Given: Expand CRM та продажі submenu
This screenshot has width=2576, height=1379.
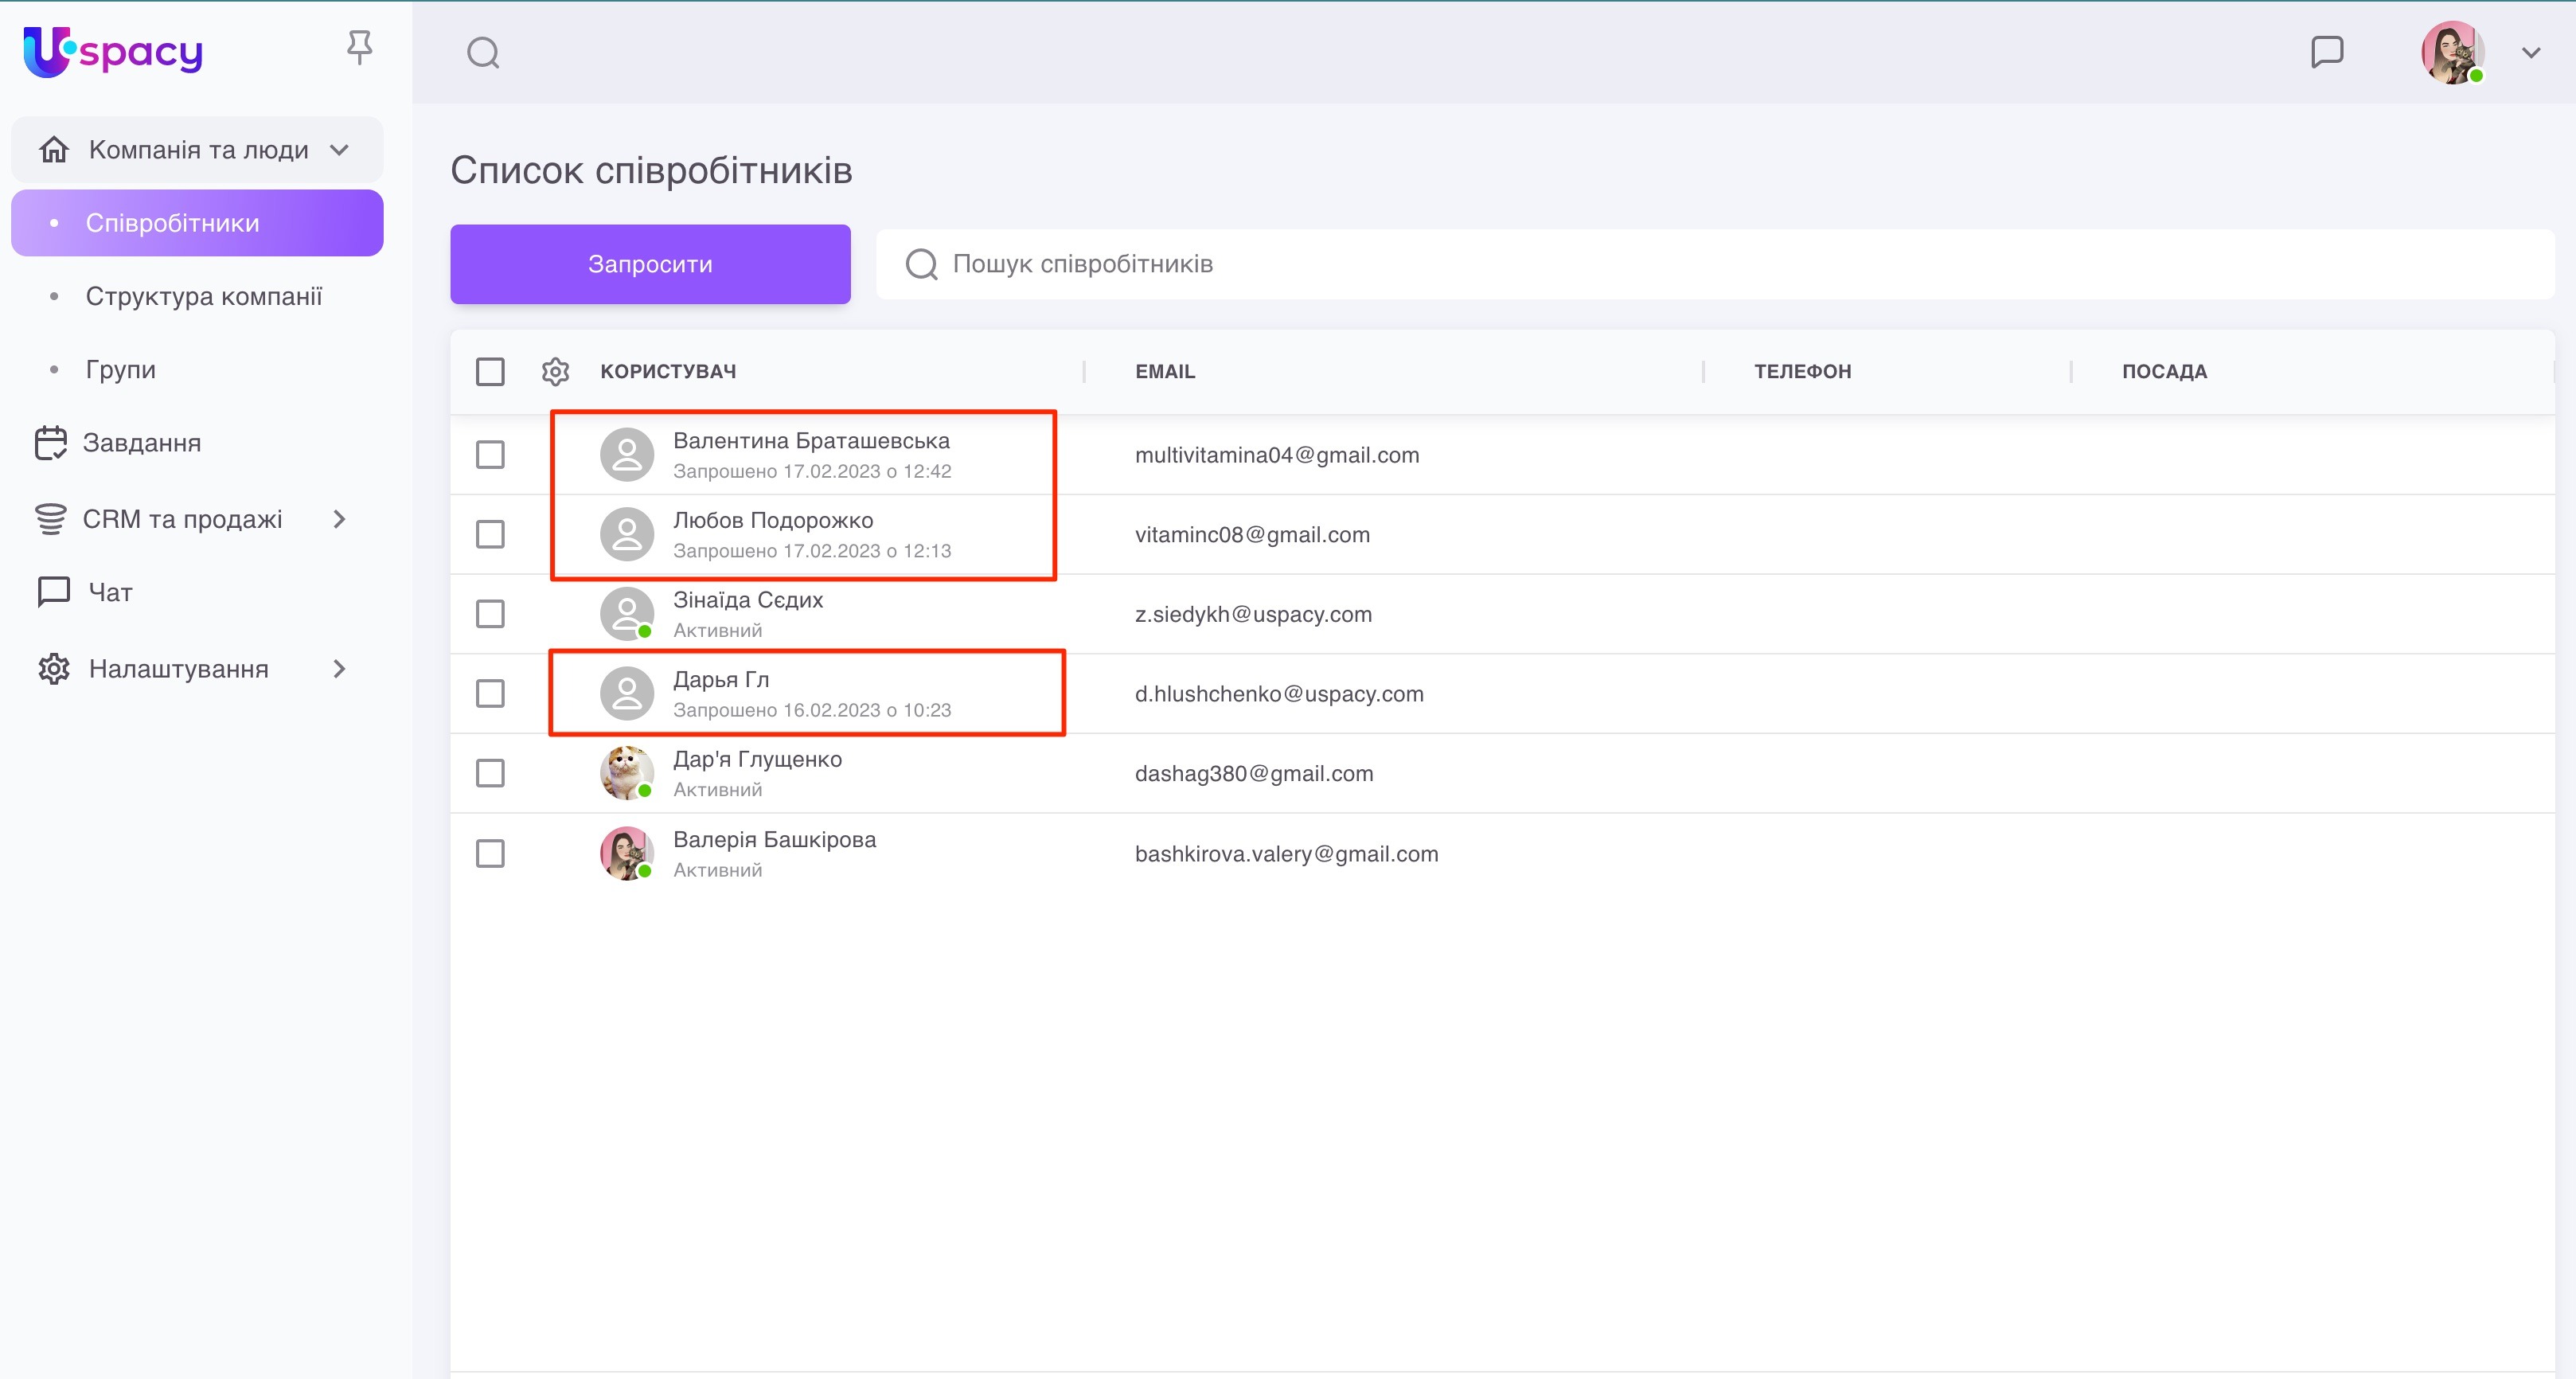Looking at the screenshot, I should click(x=339, y=519).
